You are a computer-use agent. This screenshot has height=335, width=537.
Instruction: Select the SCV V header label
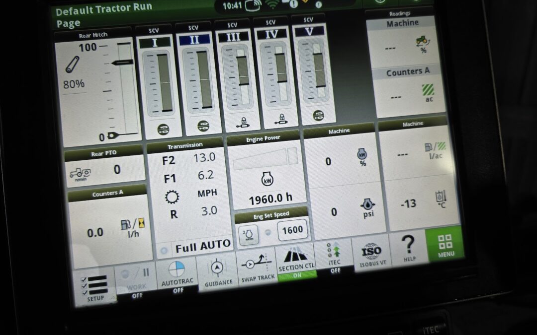[309, 31]
